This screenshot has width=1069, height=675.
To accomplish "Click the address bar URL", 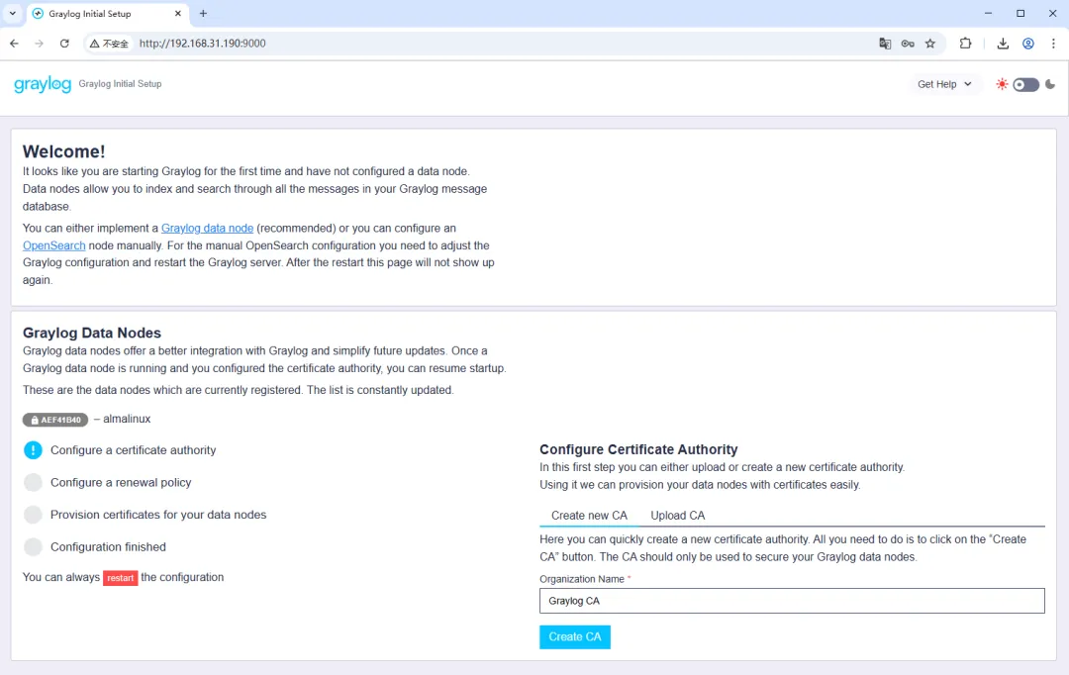I will [x=203, y=43].
